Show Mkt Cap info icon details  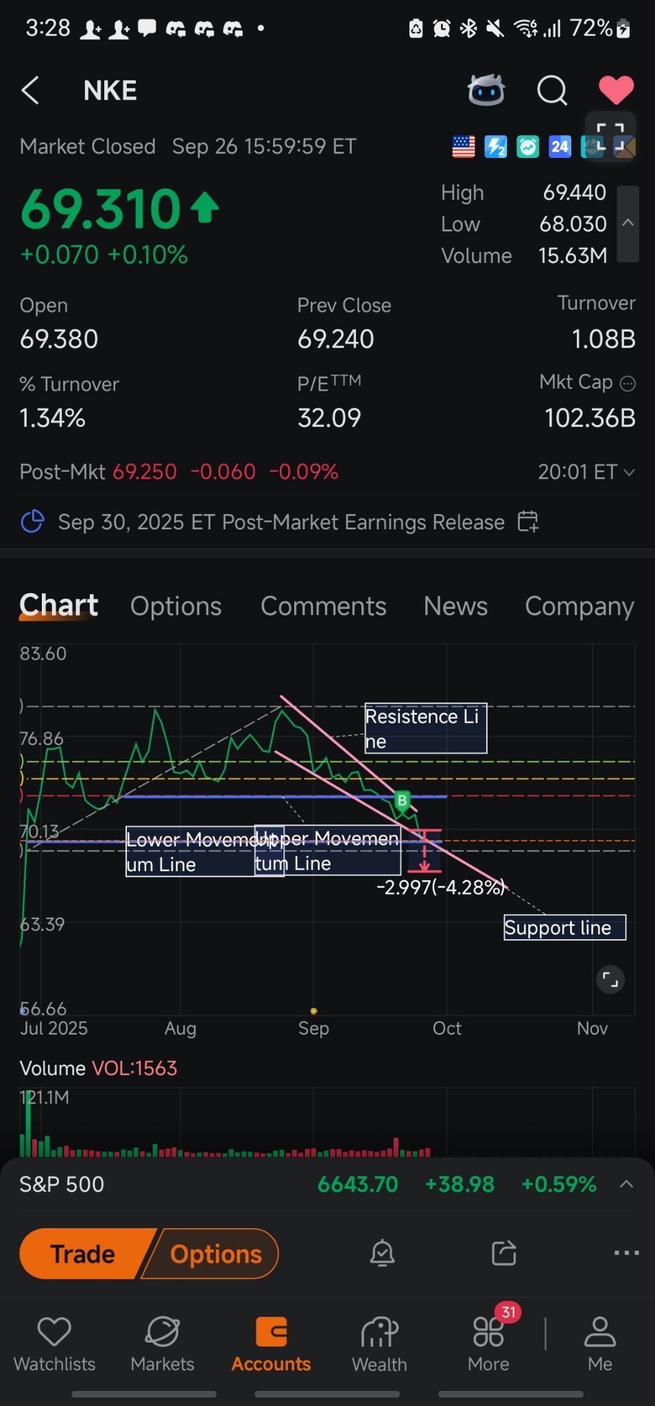pos(628,384)
